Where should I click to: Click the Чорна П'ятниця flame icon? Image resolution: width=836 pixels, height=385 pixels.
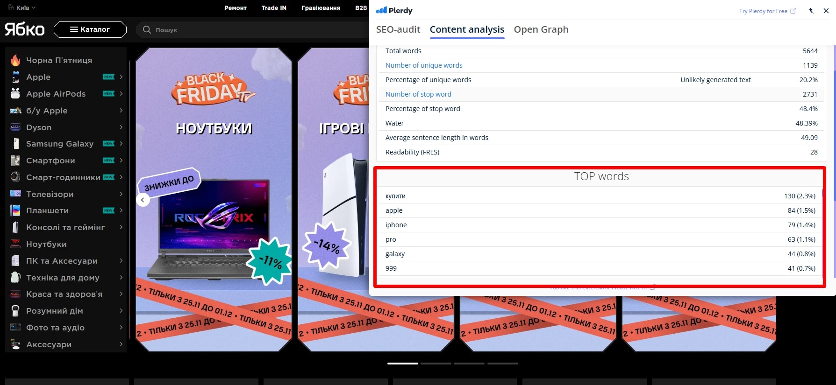pos(15,60)
